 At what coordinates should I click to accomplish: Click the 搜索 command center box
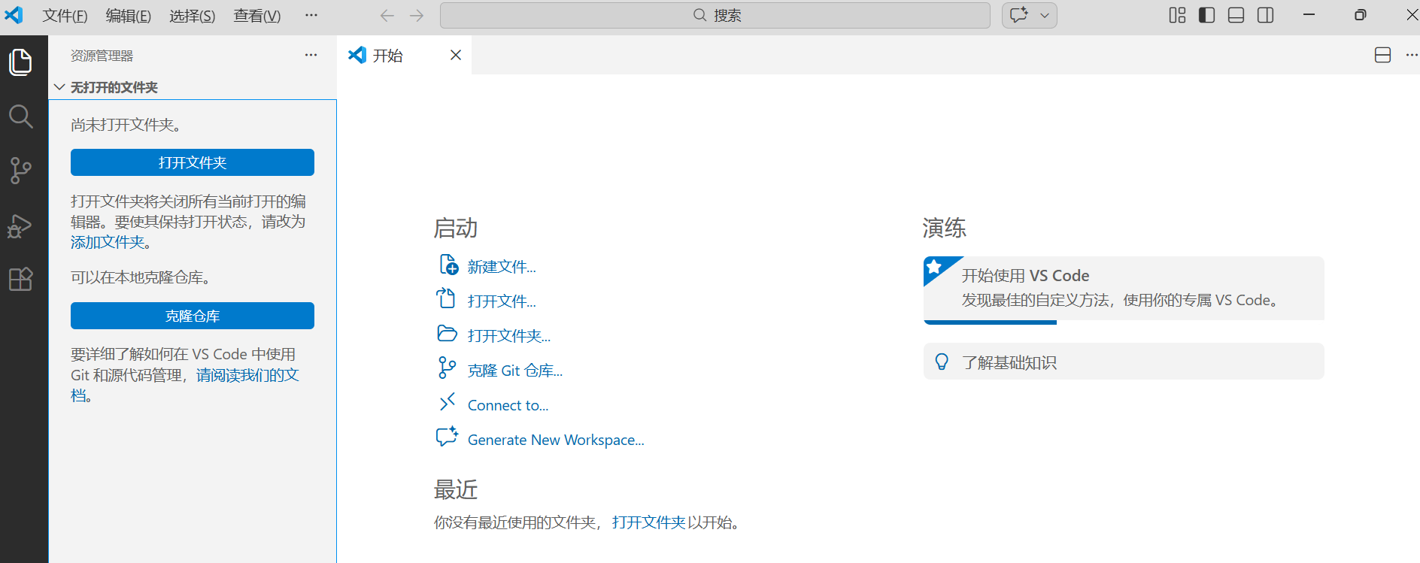point(715,15)
